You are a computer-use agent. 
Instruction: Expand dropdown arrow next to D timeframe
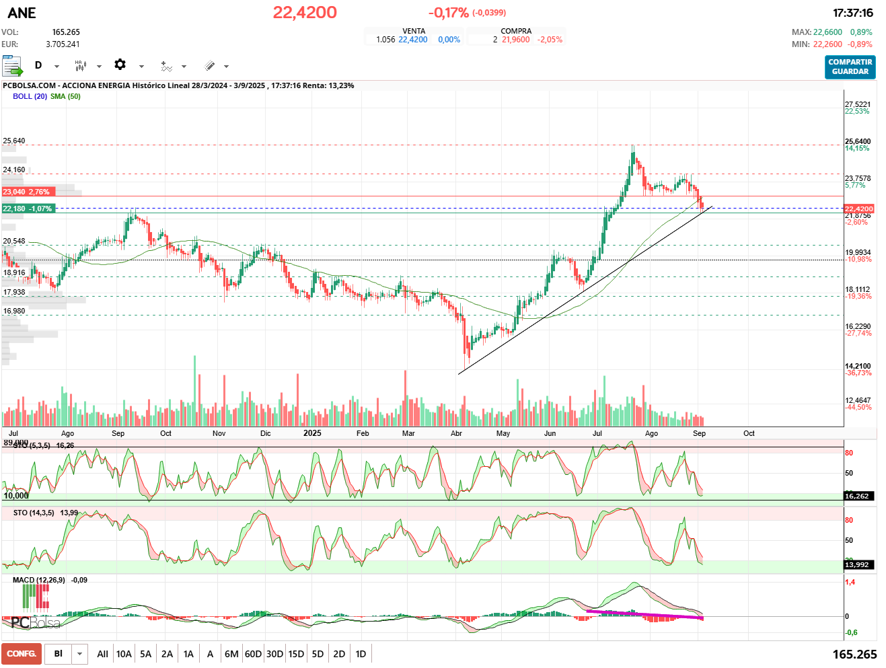57,66
